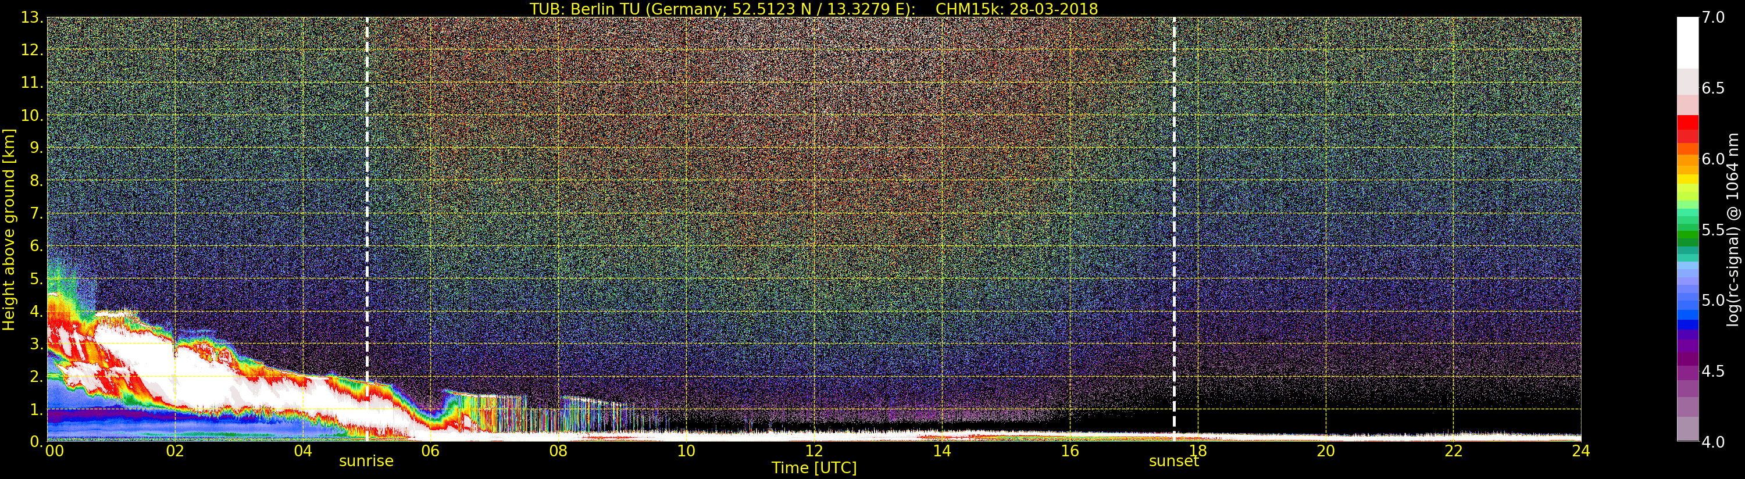Click the "1." height axis tick label
Viewport: 1745px width, 479px height.
(x=37, y=409)
